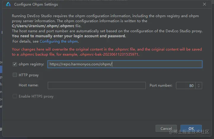Viewport: 214px width, 139px height.
Task: Click the C:/Users/Uranium/.ohpm/.ohpmrc path text
Action: [x=43, y=26]
